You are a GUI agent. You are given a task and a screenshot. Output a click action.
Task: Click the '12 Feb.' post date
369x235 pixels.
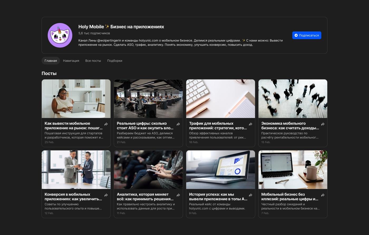pos(49,213)
